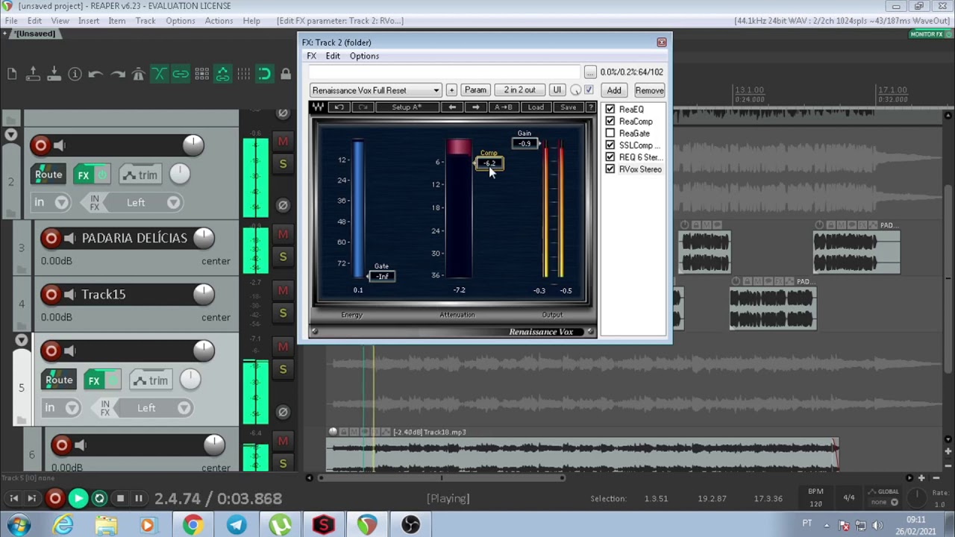Viewport: 955px width, 537px height.
Task: Toggle auto-crossfade toolbar icon
Action: [160, 74]
